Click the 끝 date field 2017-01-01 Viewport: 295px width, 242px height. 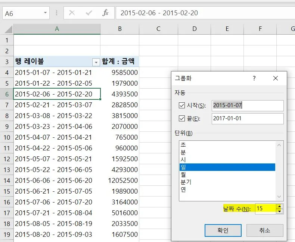(248, 118)
